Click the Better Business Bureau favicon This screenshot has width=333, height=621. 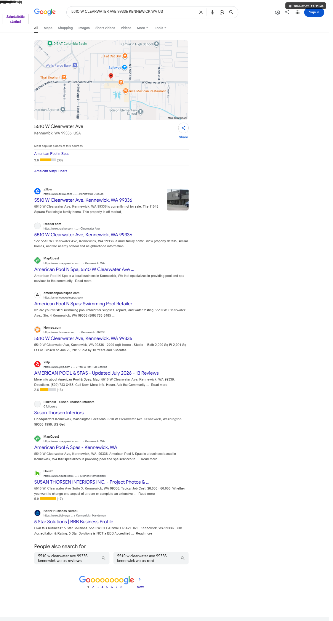(x=37, y=513)
